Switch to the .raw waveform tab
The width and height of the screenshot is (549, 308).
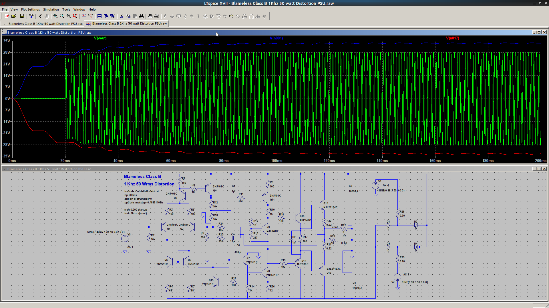(127, 24)
